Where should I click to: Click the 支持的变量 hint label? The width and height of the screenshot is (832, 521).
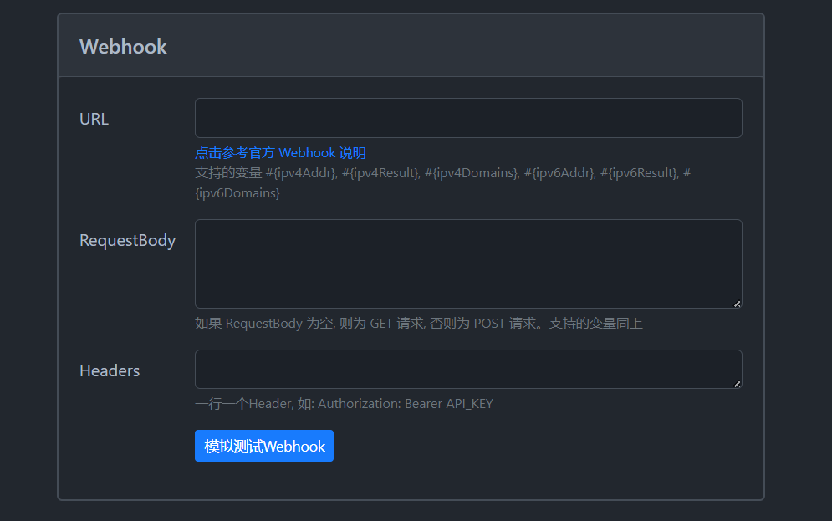pos(228,173)
